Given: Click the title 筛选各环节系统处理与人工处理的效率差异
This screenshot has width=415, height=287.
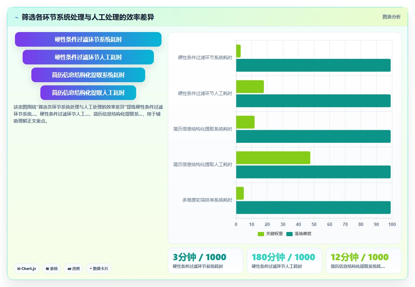Looking at the screenshot, I should [x=88, y=17].
